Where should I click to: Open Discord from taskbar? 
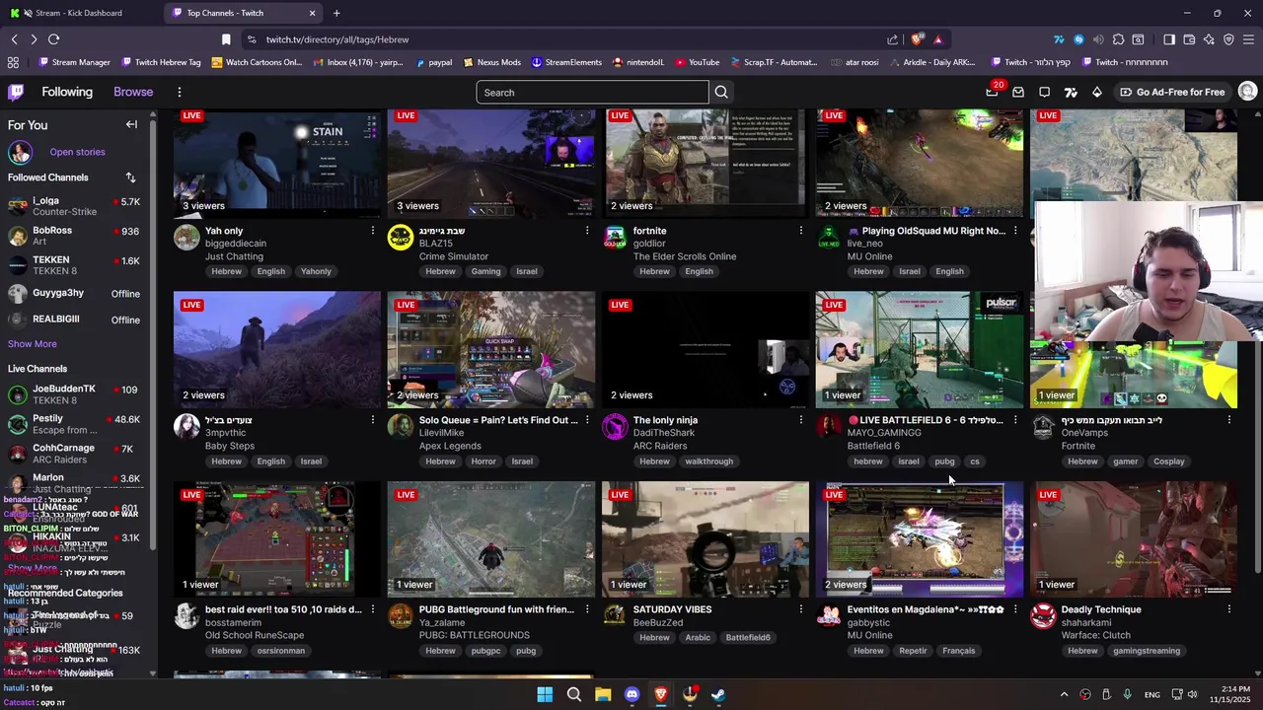pos(631,694)
